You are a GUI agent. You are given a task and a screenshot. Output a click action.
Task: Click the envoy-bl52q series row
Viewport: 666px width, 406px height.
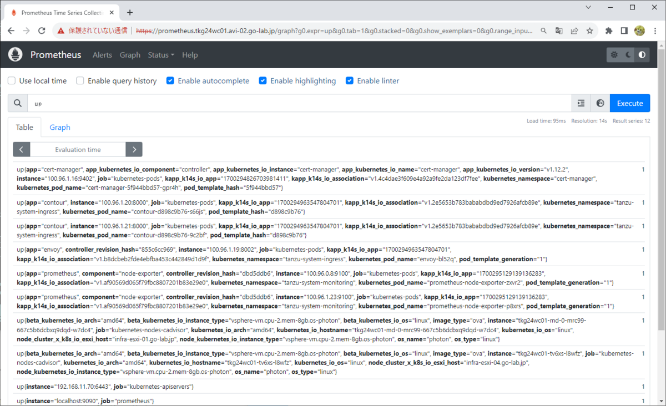pyautogui.click(x=330, y=254)
